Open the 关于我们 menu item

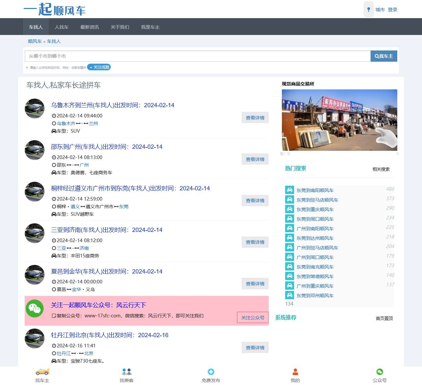pos(119,27)
